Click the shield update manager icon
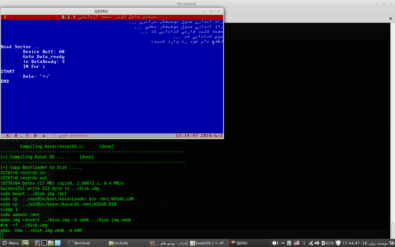The width and height of the screenshot is (395, 247). pyautogui.click(x=338, y=243)
